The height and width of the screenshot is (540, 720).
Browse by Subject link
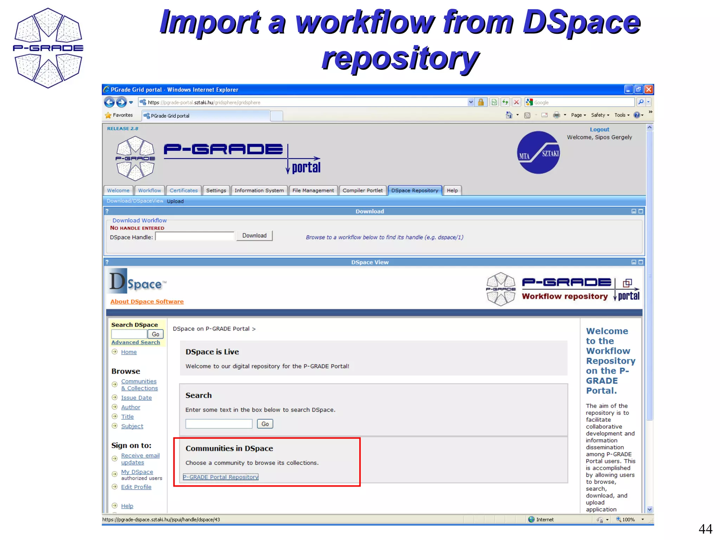point(132,426)
